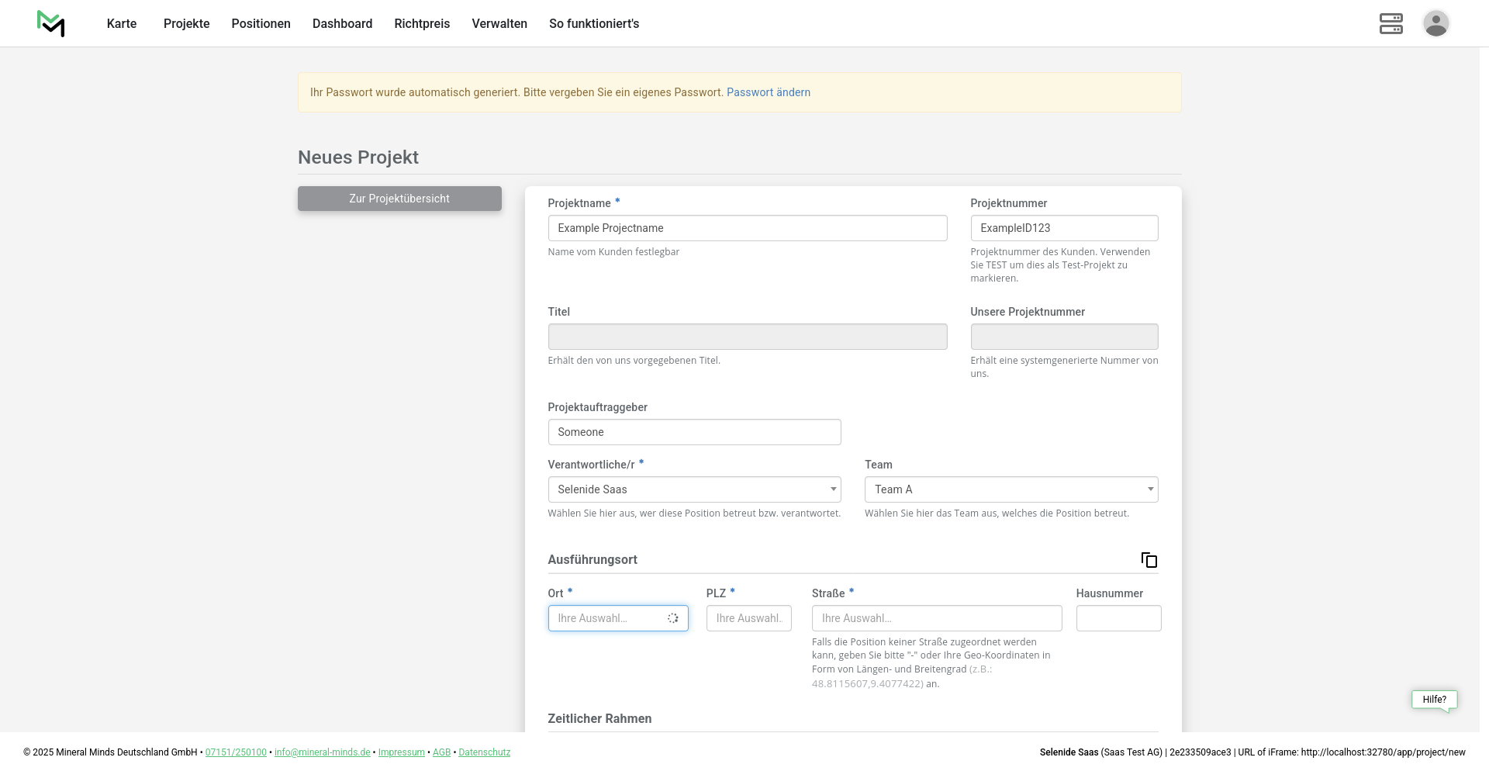Click the copy icon beside Ausführungsort
Viewport: 1489px width, 771px height.
[x=1149, y=560]
